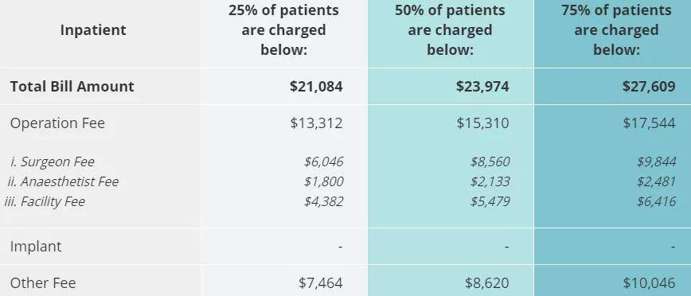This screenshot has height=296, width=691.
Task: Click the Total Bill Amount row label
Action: pos(72,86)
